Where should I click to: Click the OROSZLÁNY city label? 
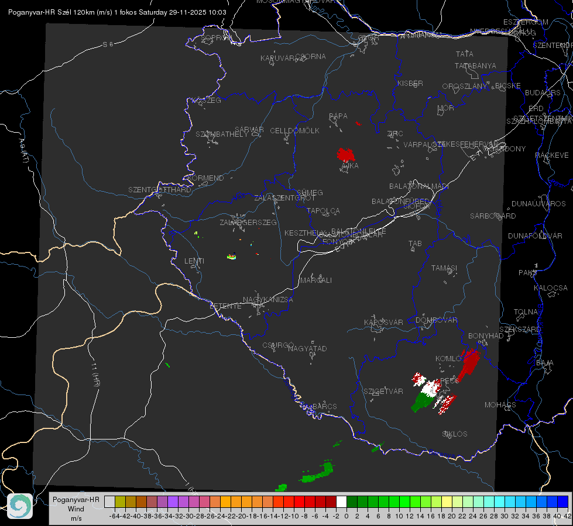[x=465, y=86]
